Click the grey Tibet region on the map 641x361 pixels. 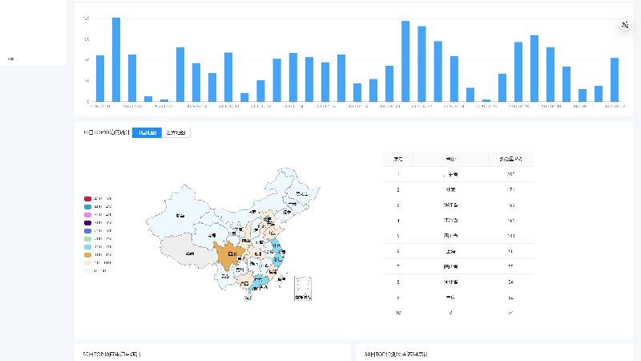188,252
